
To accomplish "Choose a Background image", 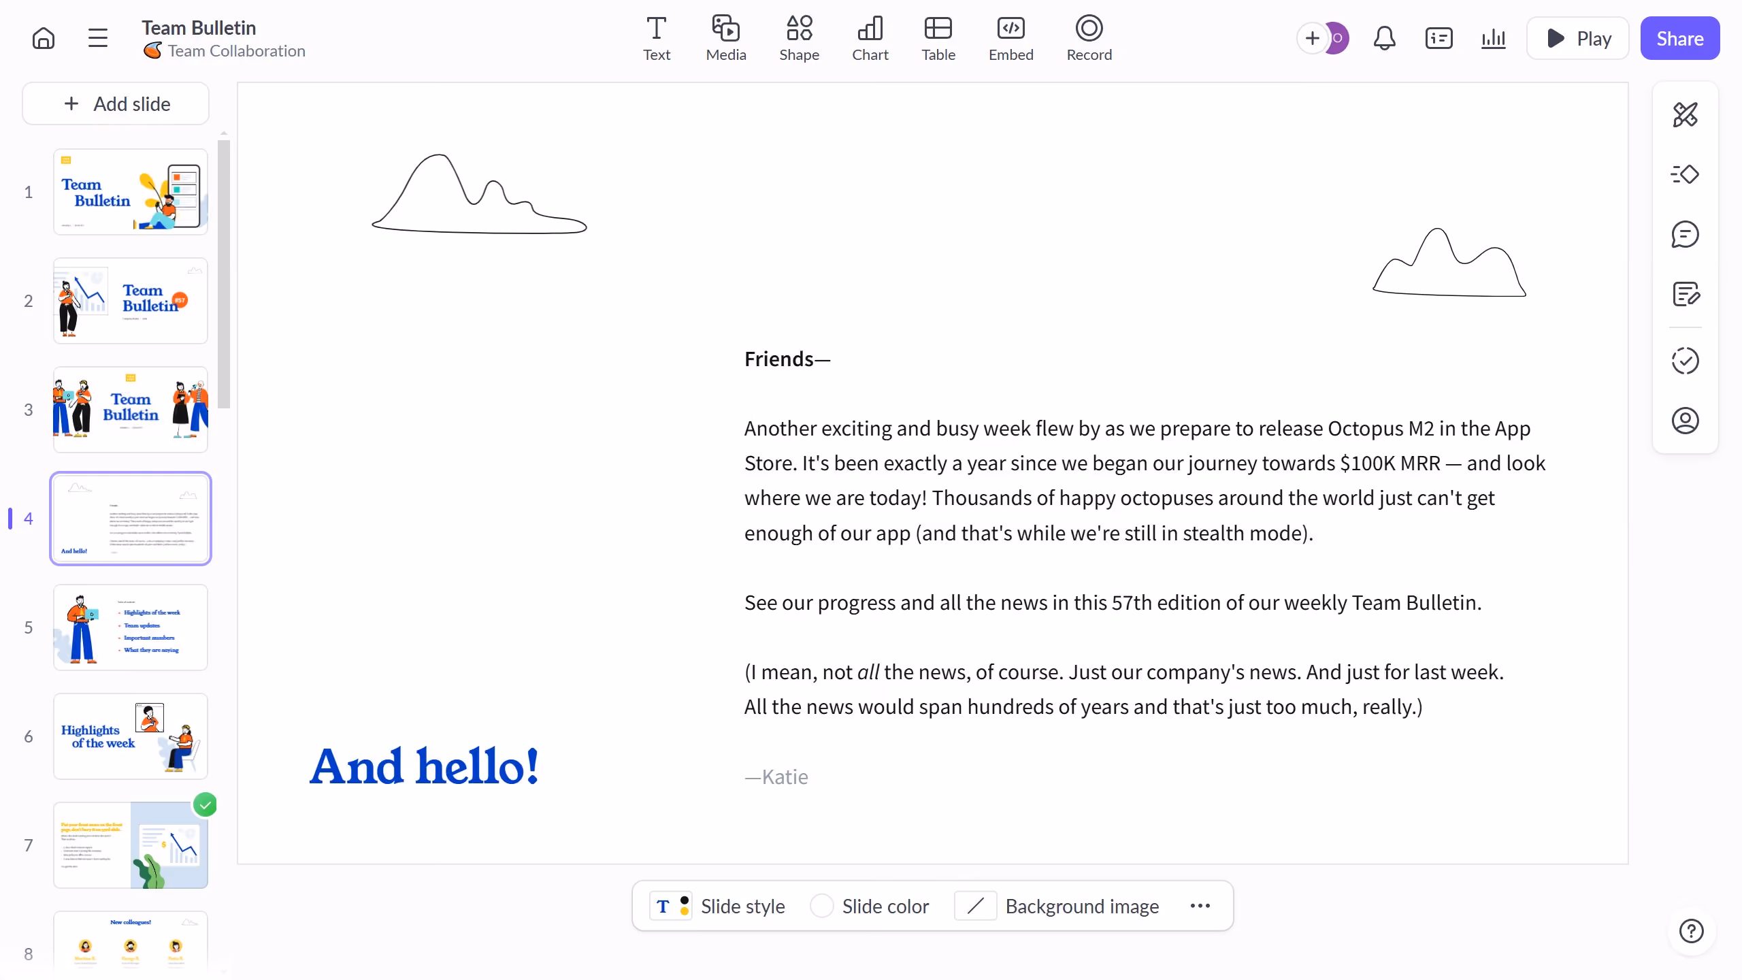I will point(1057,906).
